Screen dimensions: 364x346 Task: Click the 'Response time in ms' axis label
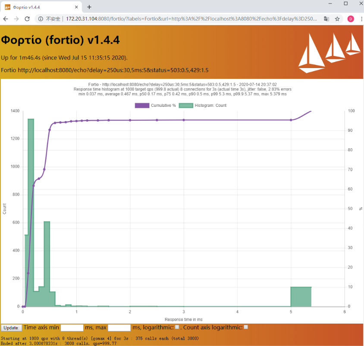click(184, 320)
